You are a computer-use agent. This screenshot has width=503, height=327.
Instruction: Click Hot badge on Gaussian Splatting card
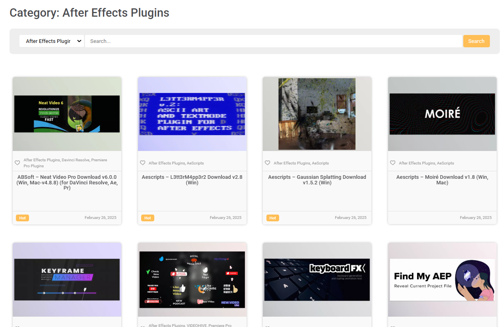273,218
